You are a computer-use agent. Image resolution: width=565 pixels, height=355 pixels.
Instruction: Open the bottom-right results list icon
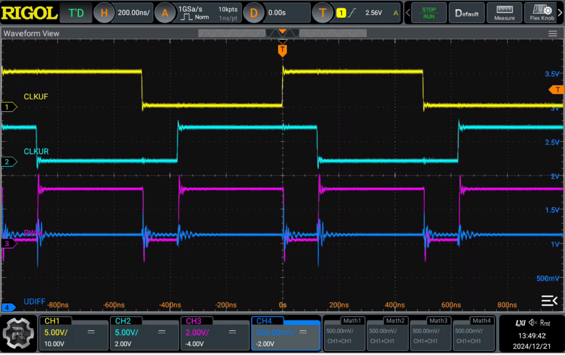[x=549, y=301]
